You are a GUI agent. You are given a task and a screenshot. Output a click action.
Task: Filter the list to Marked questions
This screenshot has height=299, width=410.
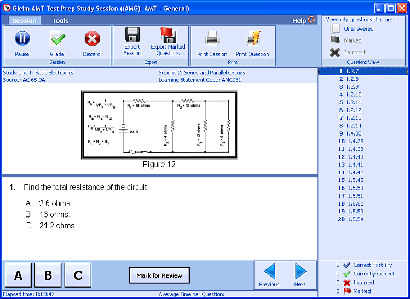pos(353,40)
